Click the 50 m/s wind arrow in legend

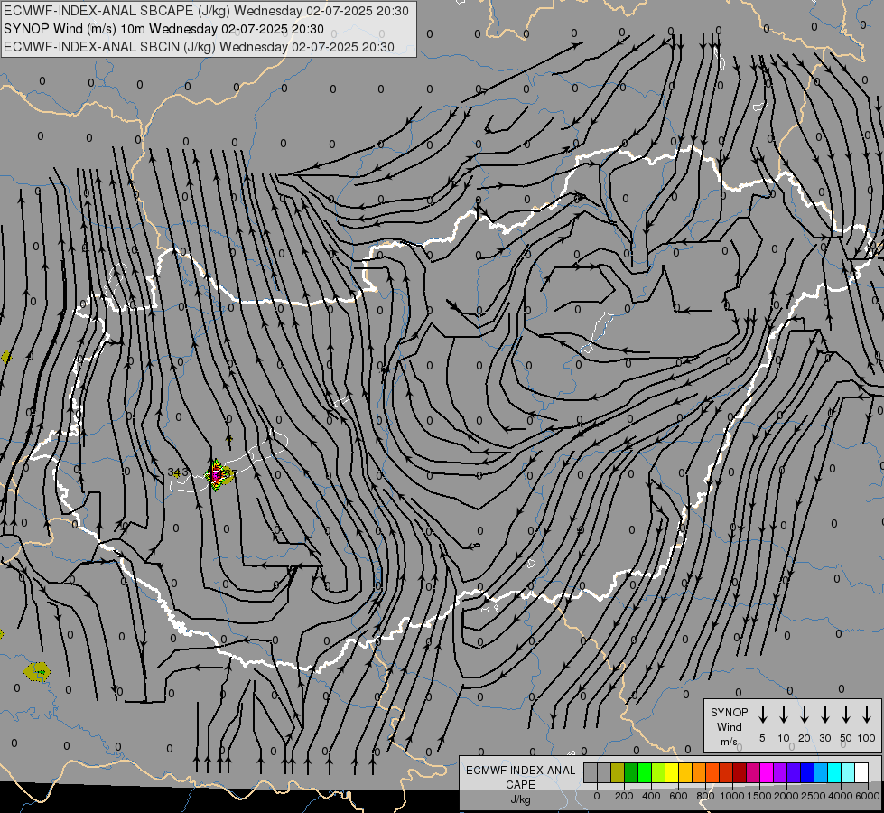click(x=846, y=715)
